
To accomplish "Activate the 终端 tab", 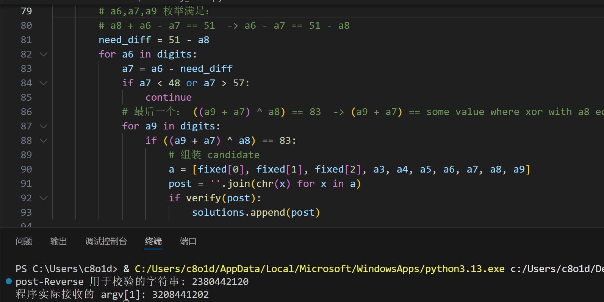I will pyautogui.click(x=153, y=241).
